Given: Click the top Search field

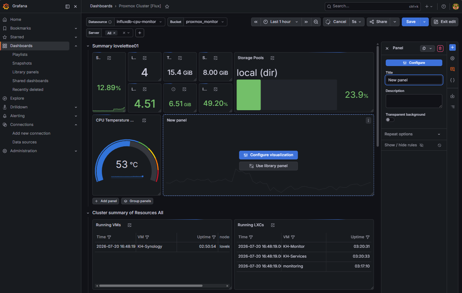Looking at the screenshot, I should (x=373, y=7).
